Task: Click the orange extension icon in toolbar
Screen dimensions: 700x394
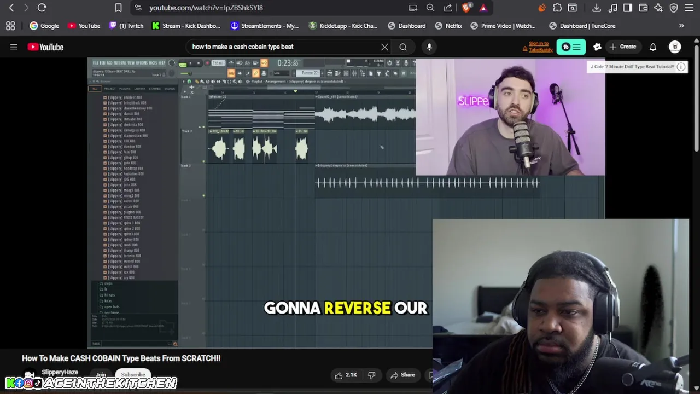Action: 542,8
